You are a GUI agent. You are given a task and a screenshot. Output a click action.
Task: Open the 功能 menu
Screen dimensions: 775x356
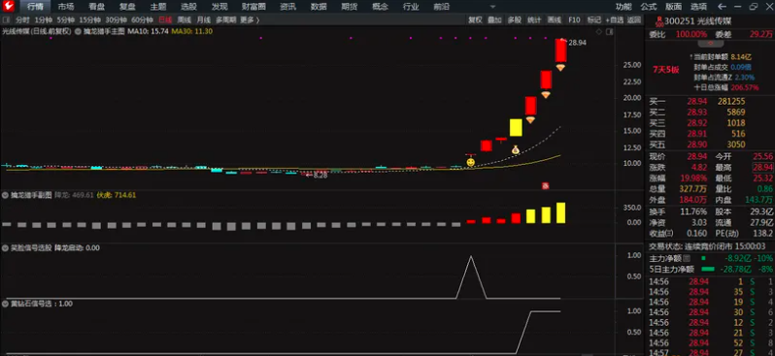click(623, 7)
